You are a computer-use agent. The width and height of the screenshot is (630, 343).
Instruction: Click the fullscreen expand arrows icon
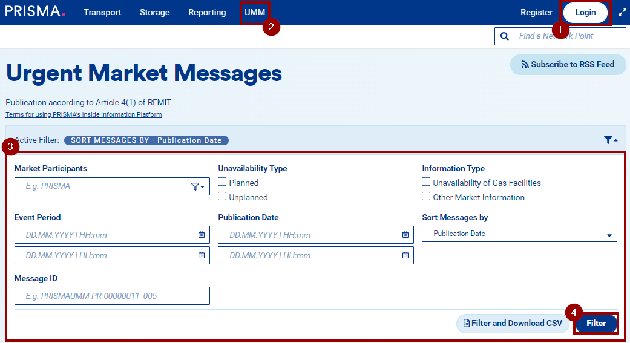(x=622, y=12)
